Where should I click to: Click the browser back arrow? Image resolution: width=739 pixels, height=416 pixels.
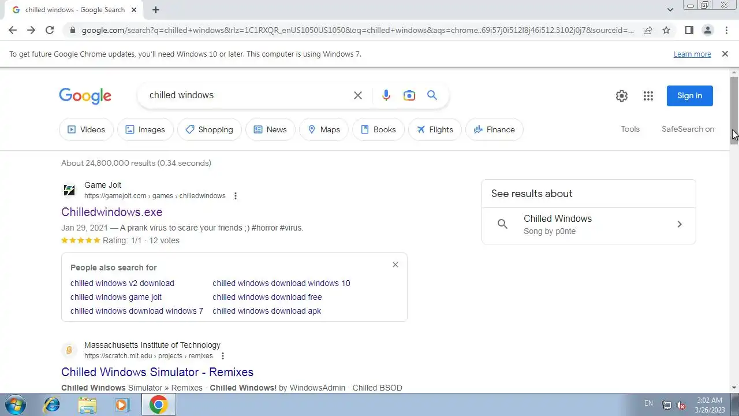13,30
